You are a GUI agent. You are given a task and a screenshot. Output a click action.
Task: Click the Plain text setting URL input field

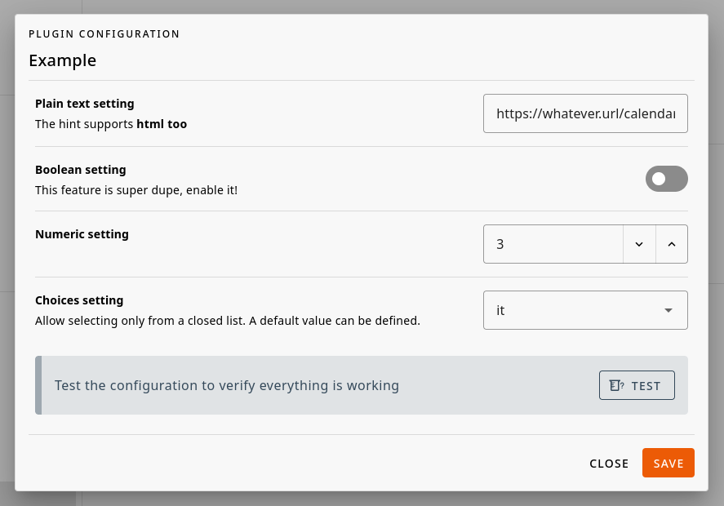[585, 113]
